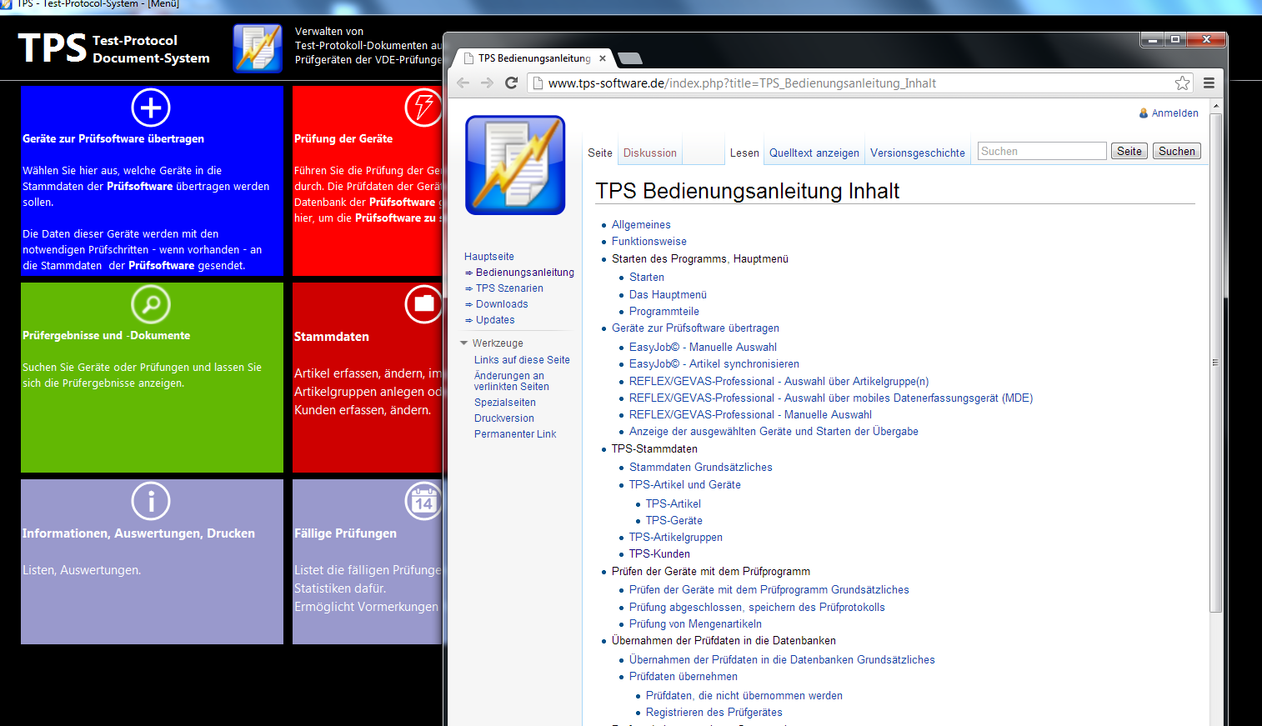Open a new browser tab
This screenshot has width=1262, height=726.
(630, 58)
